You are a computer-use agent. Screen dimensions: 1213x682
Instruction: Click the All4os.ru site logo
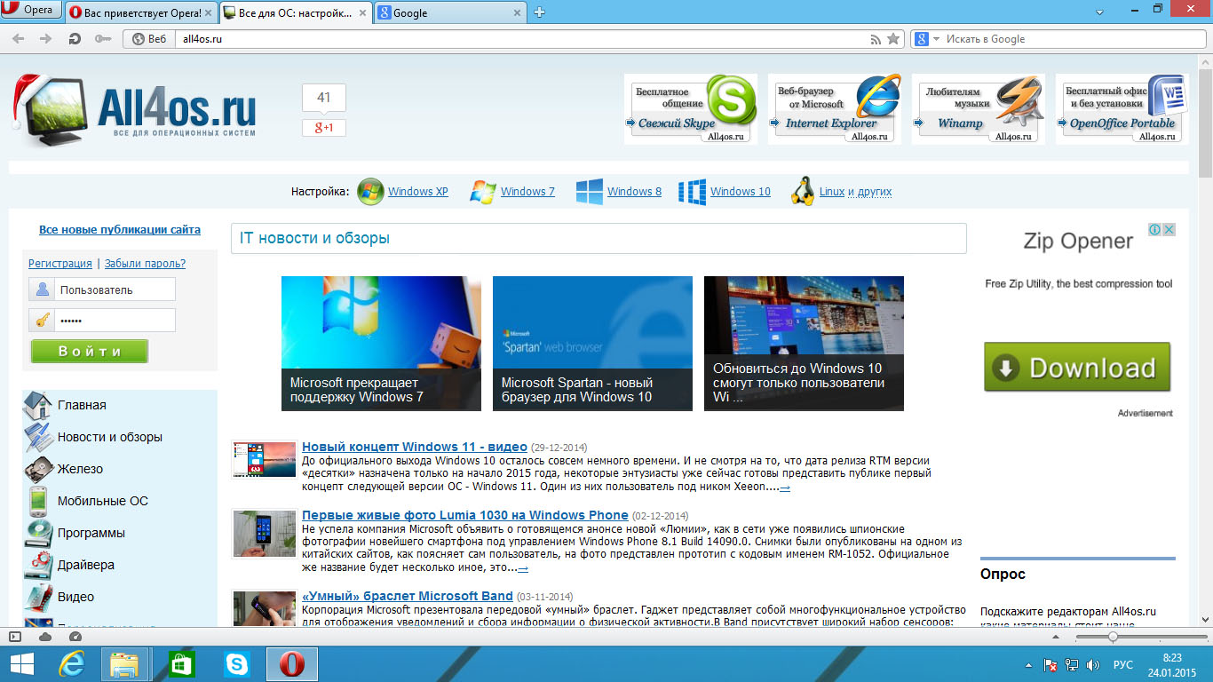click(x=135, y=109)
